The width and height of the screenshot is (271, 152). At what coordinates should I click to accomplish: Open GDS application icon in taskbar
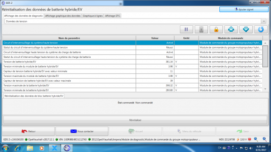click(67, 148)
